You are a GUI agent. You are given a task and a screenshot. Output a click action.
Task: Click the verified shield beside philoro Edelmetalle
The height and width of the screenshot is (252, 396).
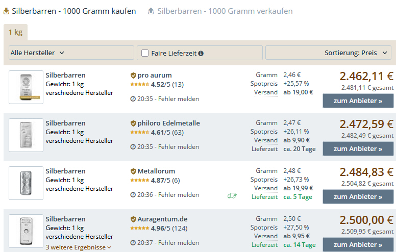coord(133,123)
